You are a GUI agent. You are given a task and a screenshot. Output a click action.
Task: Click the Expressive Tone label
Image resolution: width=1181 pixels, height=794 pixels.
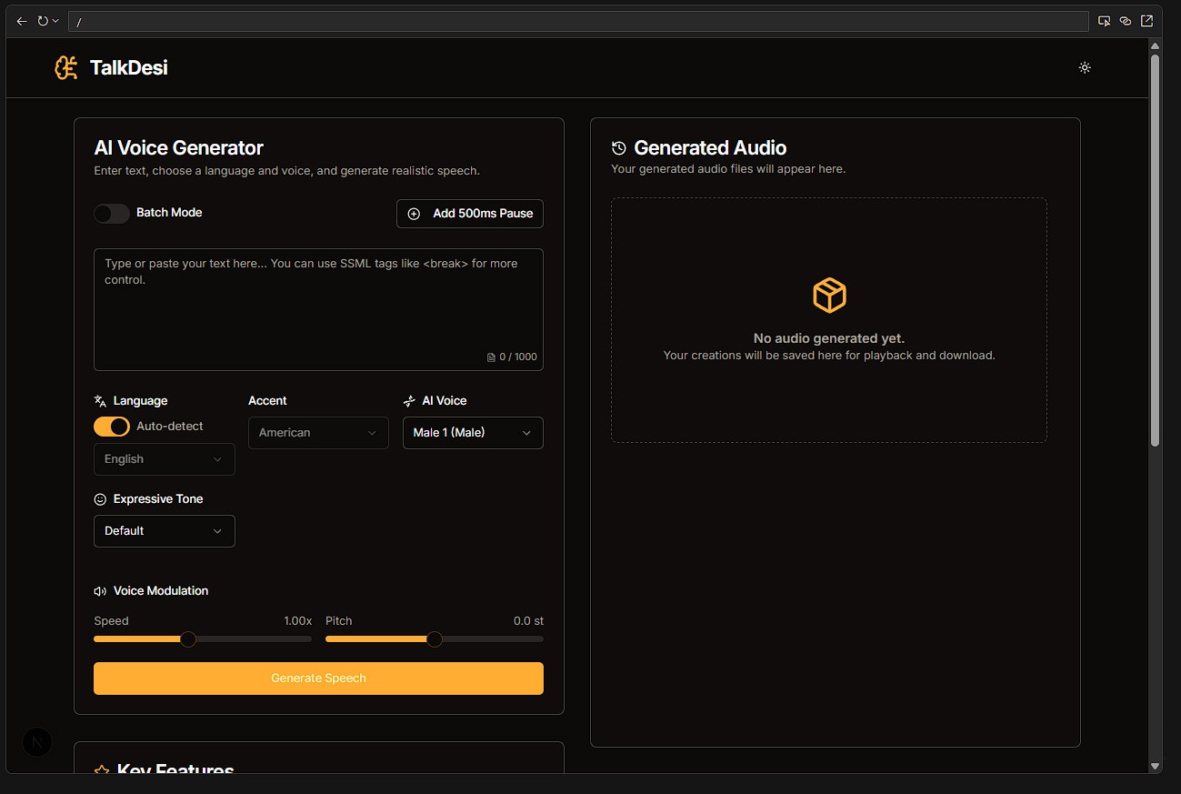point(158,499)
